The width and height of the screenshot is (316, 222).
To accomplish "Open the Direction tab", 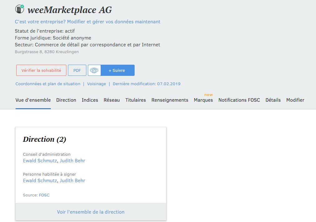I will click(x=66, y=100).
